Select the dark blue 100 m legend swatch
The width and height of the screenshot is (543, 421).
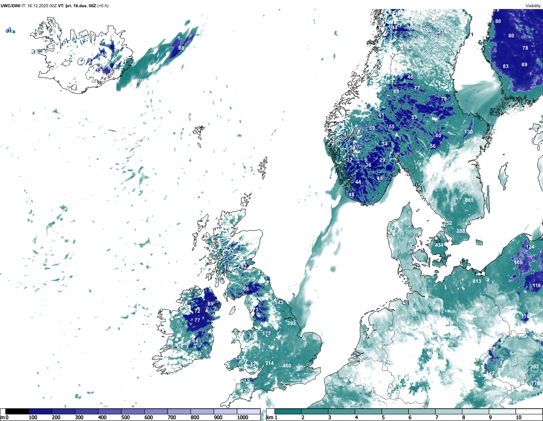(40, 412)
